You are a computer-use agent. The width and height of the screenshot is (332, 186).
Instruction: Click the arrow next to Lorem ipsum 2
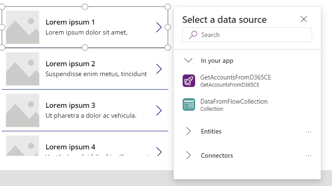pyautogui.click(x=159, y=69)
